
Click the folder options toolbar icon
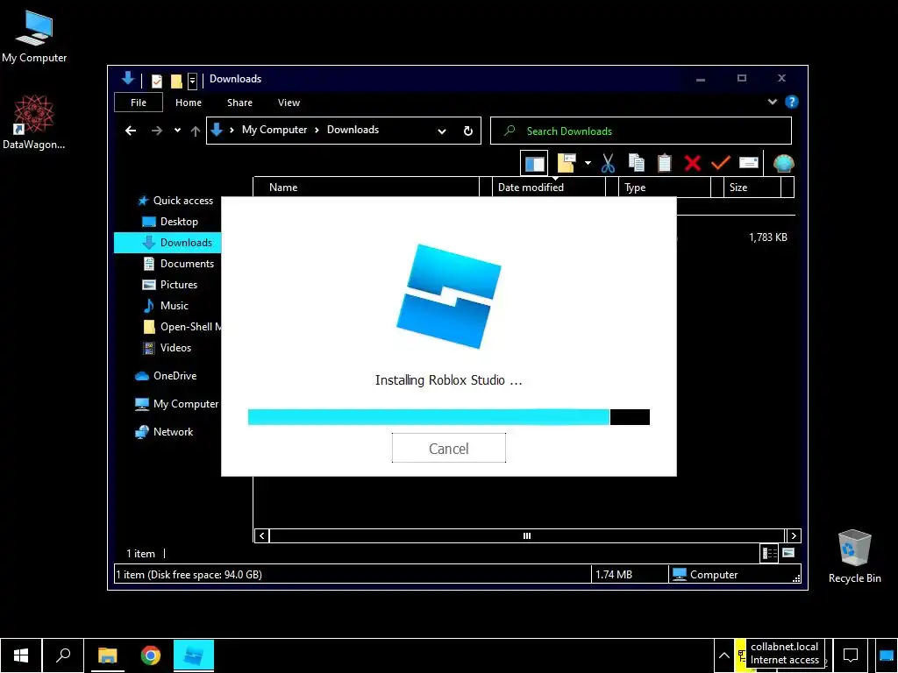click(x=567, y=163)
